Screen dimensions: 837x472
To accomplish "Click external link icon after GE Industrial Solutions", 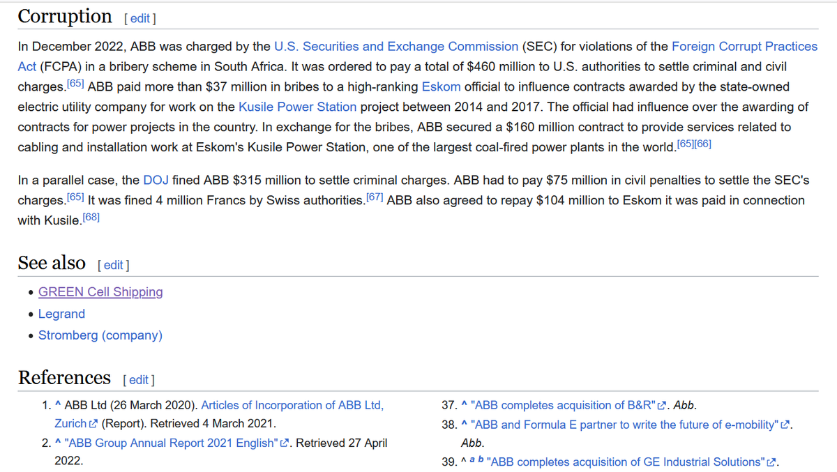I will [771, 463].
